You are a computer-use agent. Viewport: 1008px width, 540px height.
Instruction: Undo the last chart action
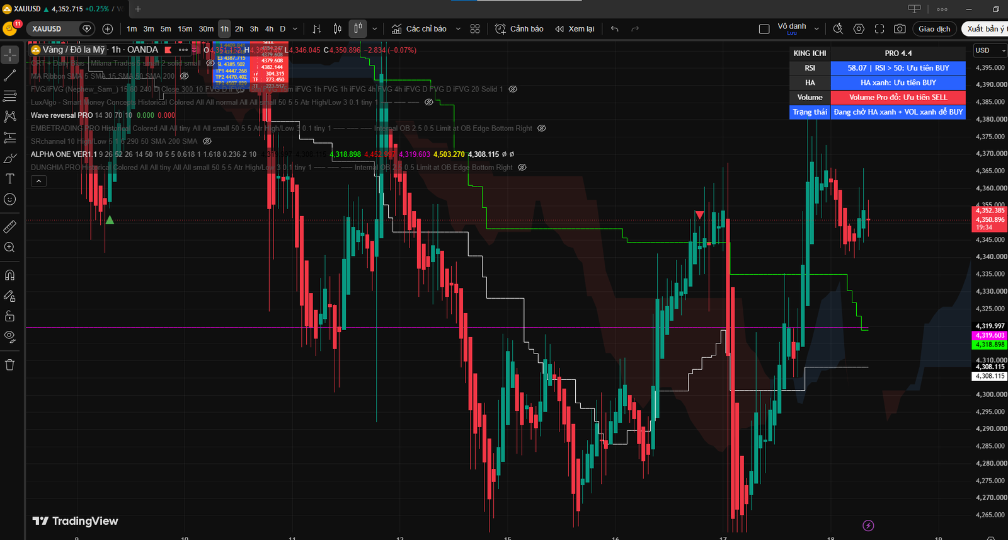click(615, 29)
